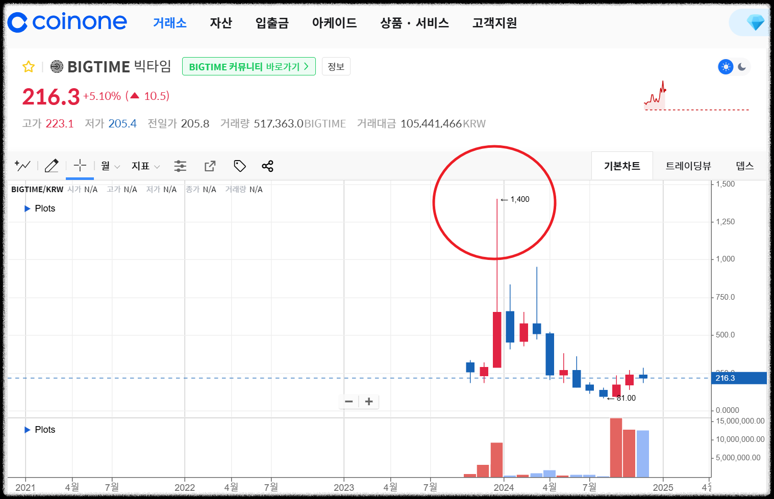Screen dimensions: 774x499
Task: Zoom out chart with minus button
Action: [x=349, y=402]
